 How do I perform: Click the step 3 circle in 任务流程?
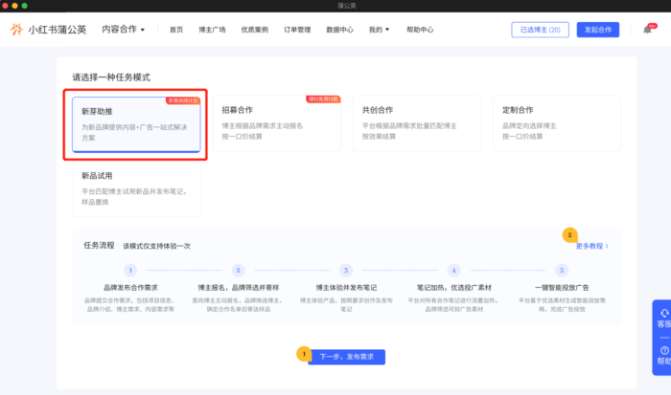click(x=346, y=271)
